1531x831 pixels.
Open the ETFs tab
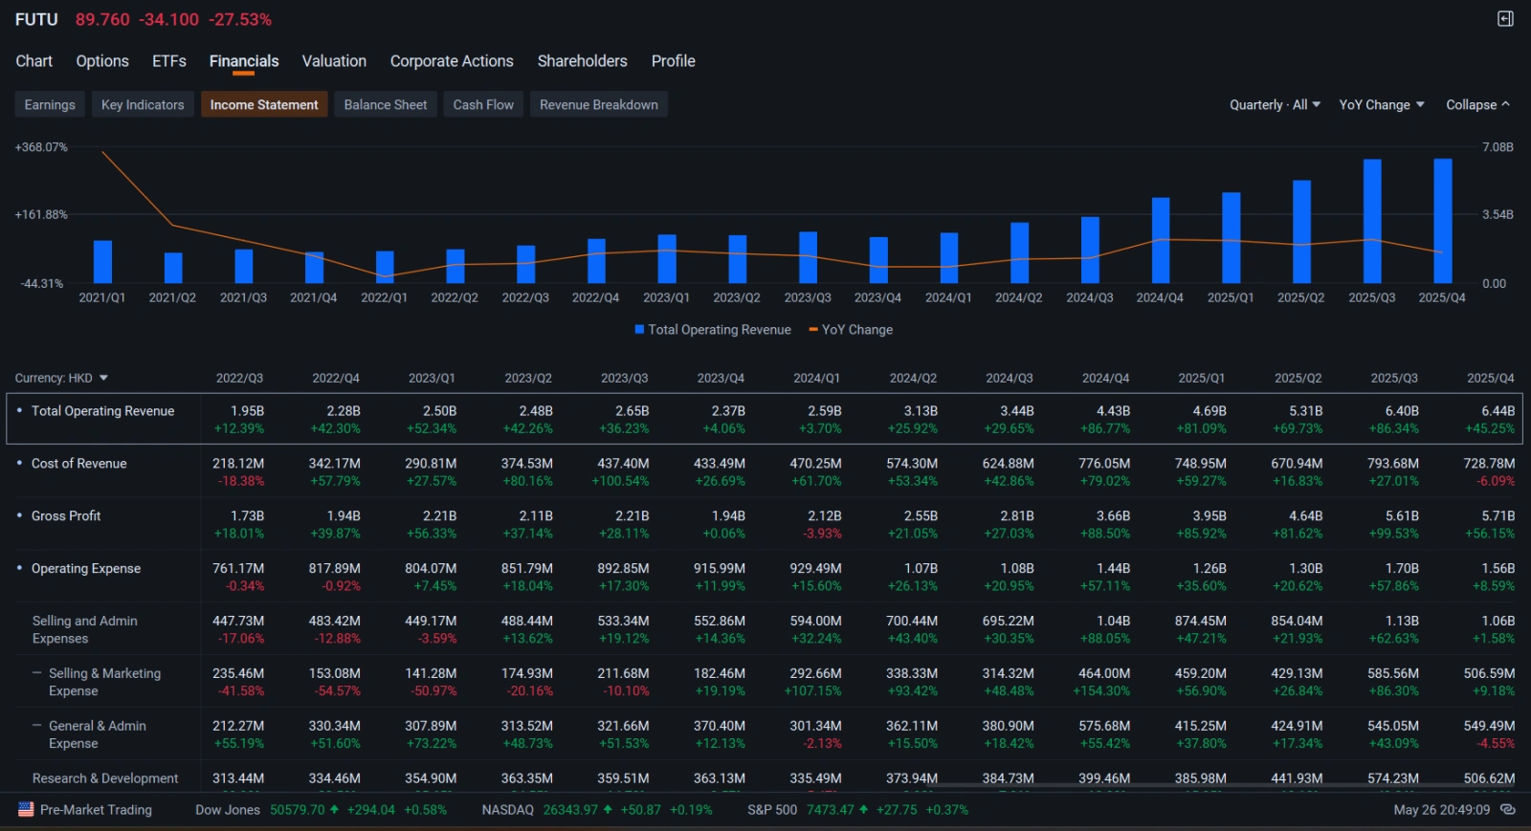[x=169, y=60]
